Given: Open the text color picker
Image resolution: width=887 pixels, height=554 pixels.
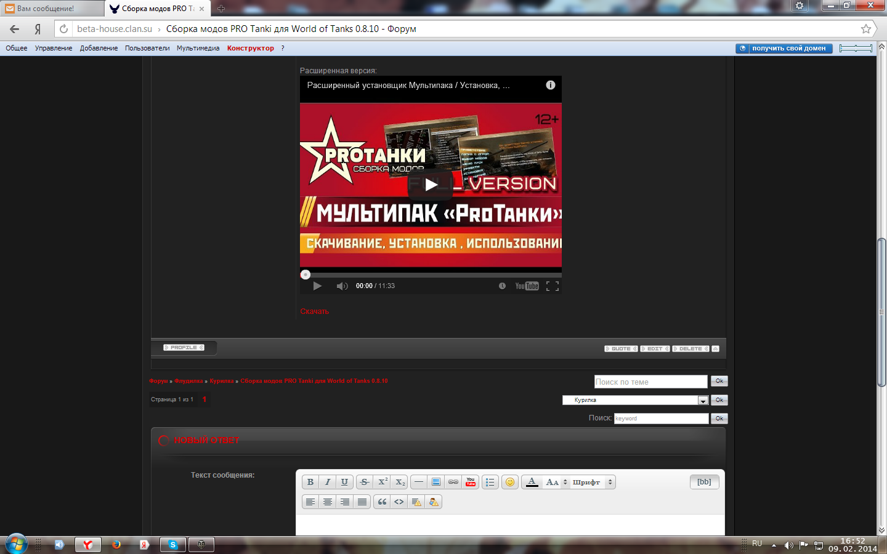Looking at the screenshot, I should 532,483.
